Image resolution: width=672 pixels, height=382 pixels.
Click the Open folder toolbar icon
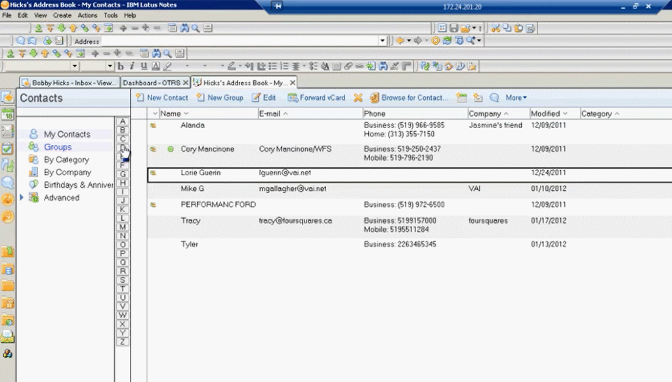click(465, 28)
